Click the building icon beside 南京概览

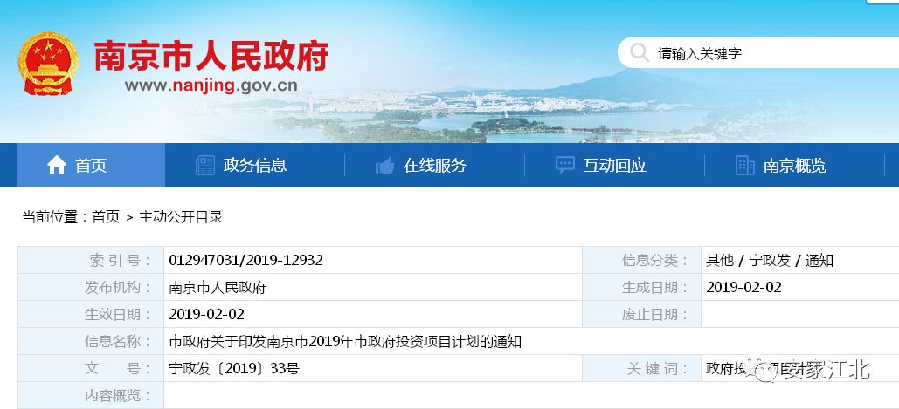[x=744, y=166]
